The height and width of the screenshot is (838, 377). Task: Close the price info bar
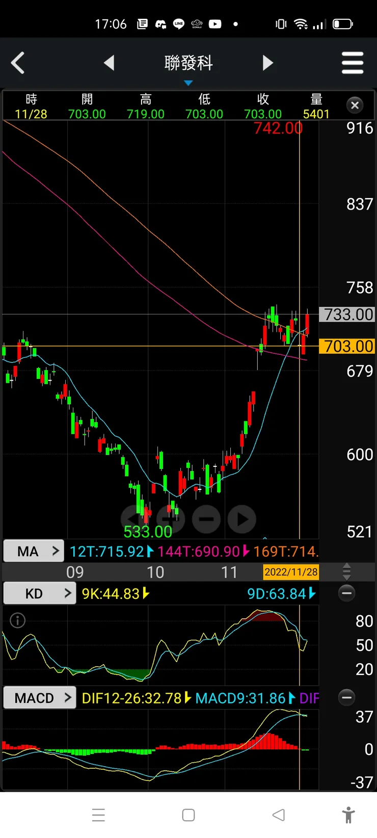(355, 105)
